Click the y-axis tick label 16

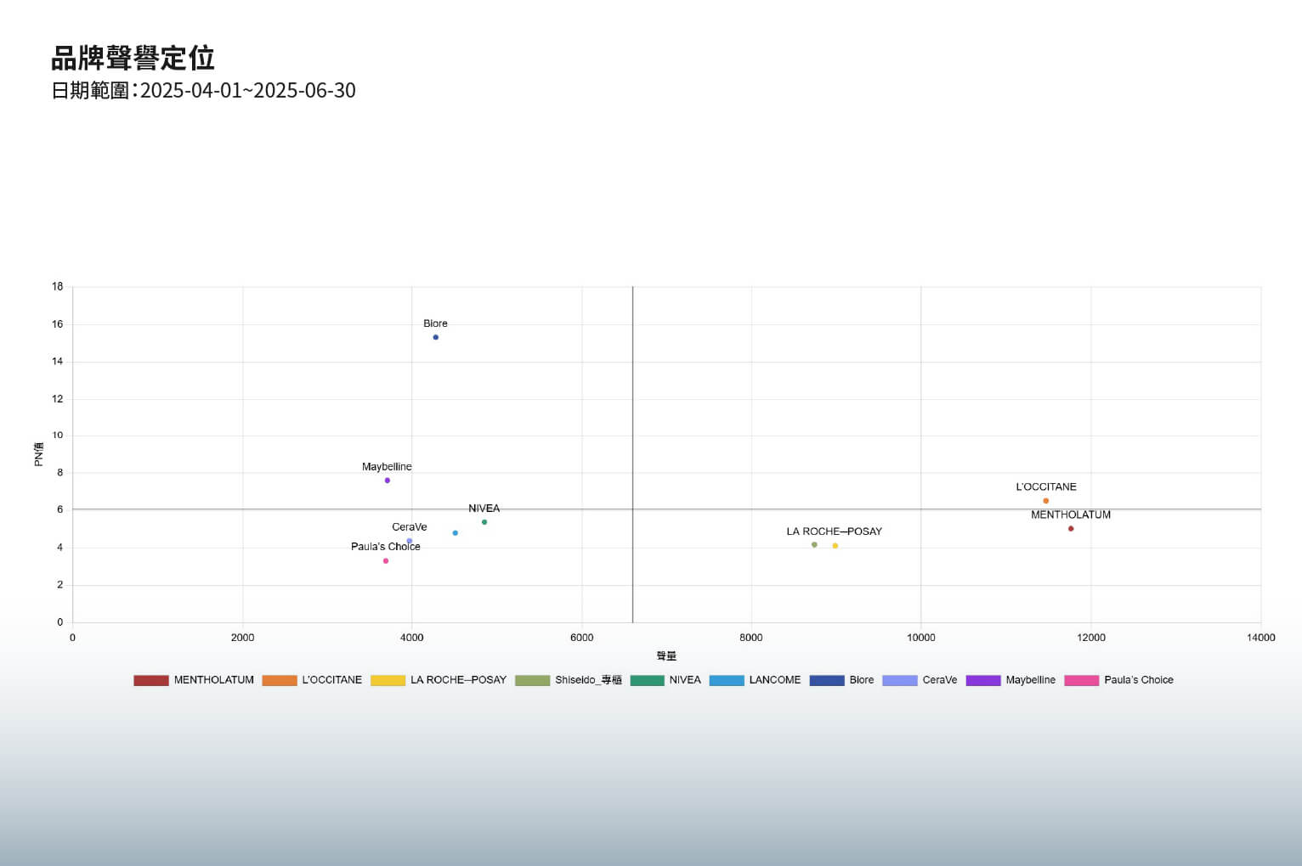click(x=57, y=324)
